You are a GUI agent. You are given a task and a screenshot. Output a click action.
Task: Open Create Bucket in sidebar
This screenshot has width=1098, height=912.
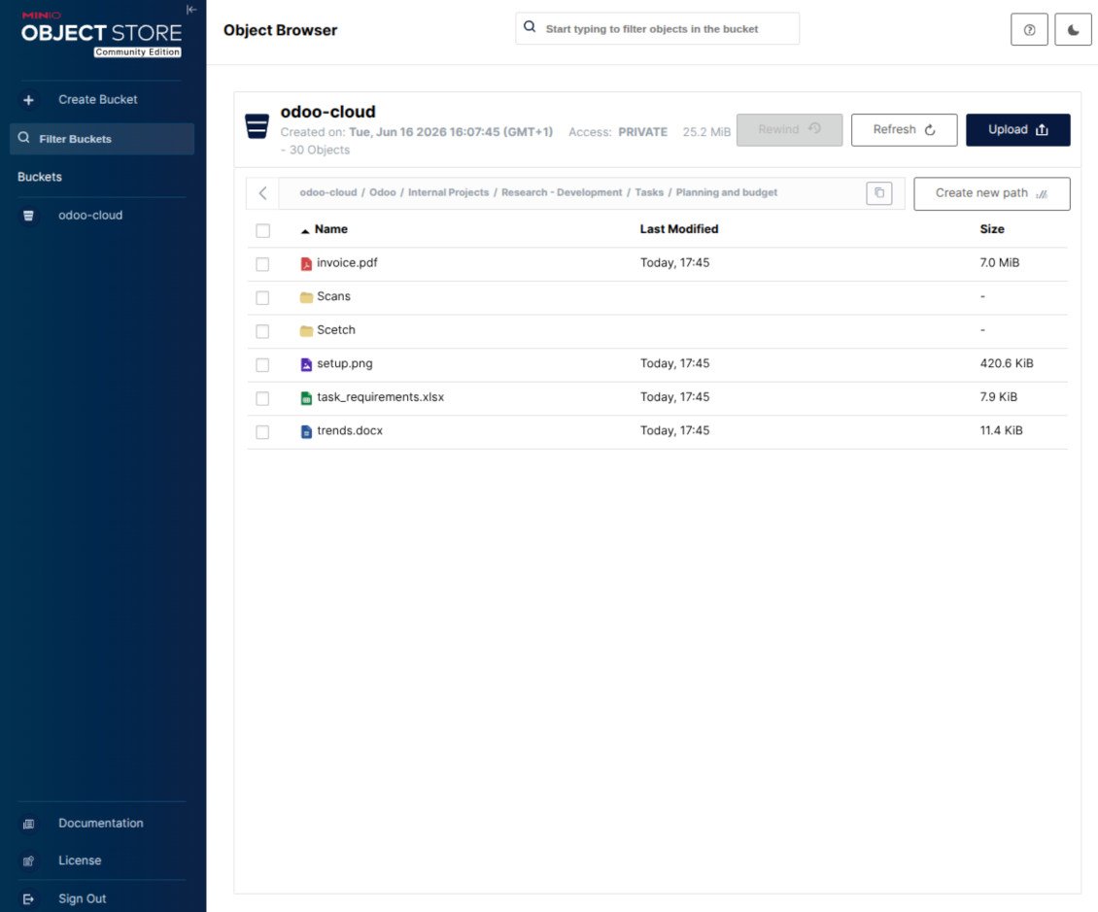click(98, 99)
